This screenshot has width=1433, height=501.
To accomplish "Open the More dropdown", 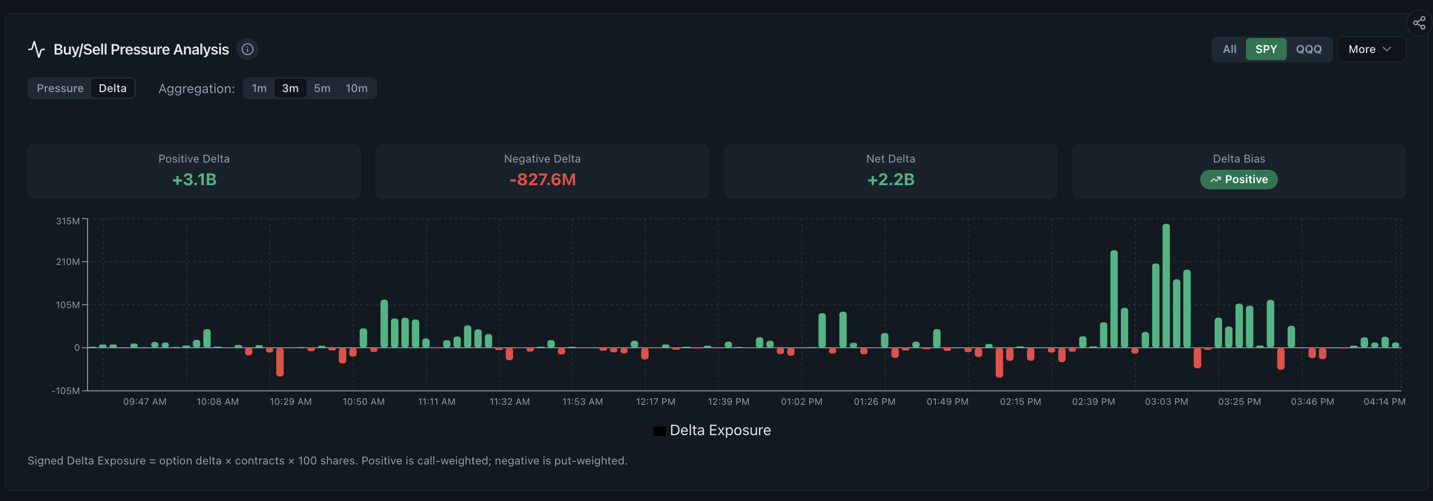I will pos(1371,49).
